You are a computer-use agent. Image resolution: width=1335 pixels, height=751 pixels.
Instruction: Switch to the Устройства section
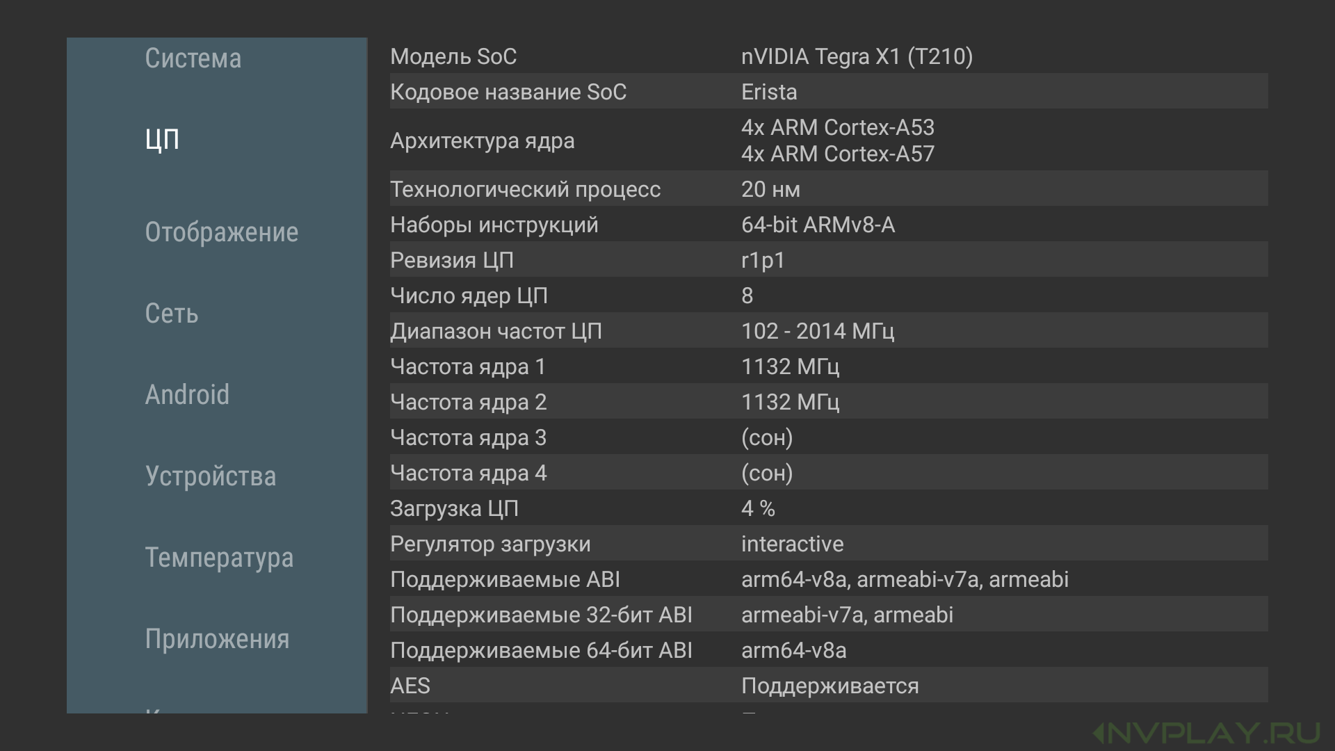coord(211,476)
